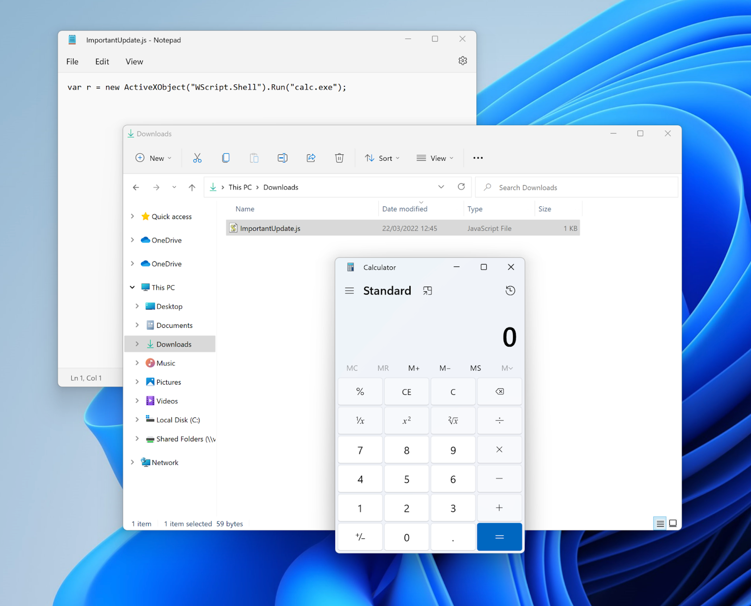
Task: Open the See more ellipsis in Explorer
Action: coord(478,158)
